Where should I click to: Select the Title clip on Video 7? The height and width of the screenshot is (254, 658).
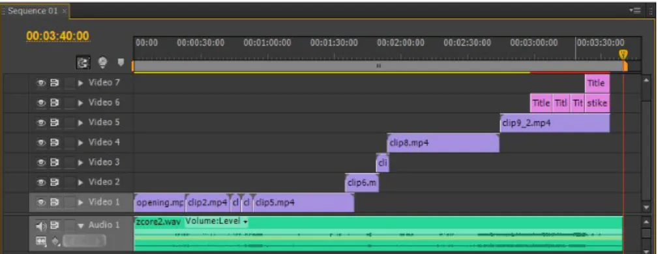pyautogui.click(x=597, y=83)
